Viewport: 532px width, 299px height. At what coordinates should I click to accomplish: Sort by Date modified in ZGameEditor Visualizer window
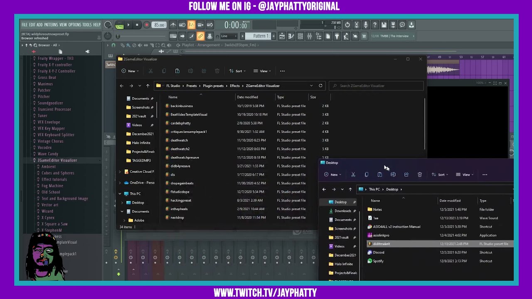(x=247, y=97)
